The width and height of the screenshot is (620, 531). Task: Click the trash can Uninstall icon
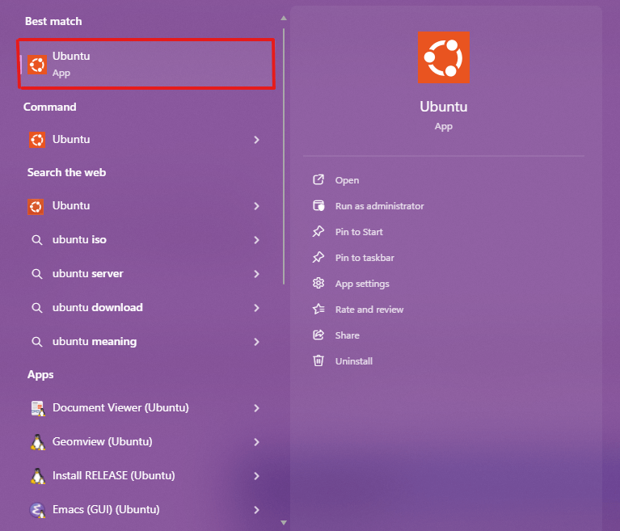coord(318,360)
